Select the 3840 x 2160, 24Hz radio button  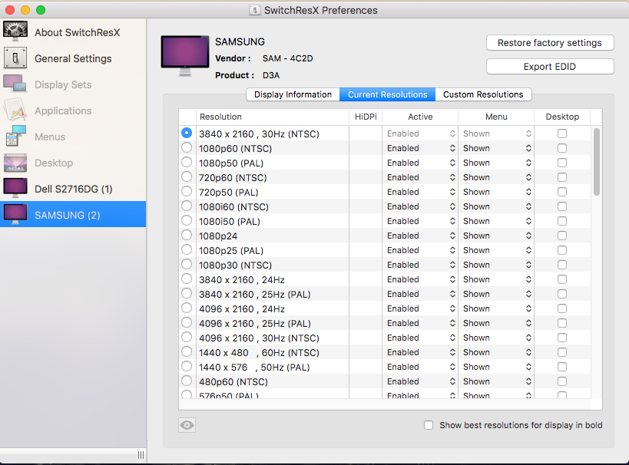(187, 279)
